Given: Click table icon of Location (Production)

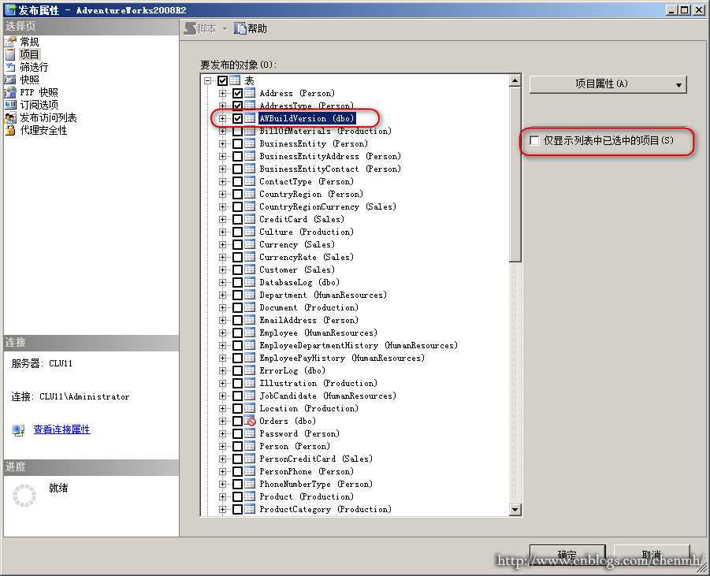Looking at the screenshot, I should (250, 408).
